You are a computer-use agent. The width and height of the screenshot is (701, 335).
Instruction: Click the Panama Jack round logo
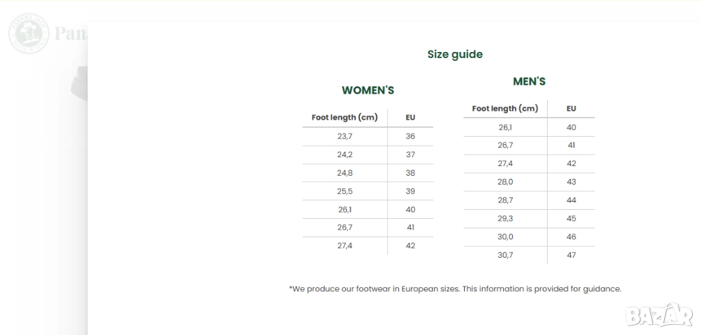point(28,33)
